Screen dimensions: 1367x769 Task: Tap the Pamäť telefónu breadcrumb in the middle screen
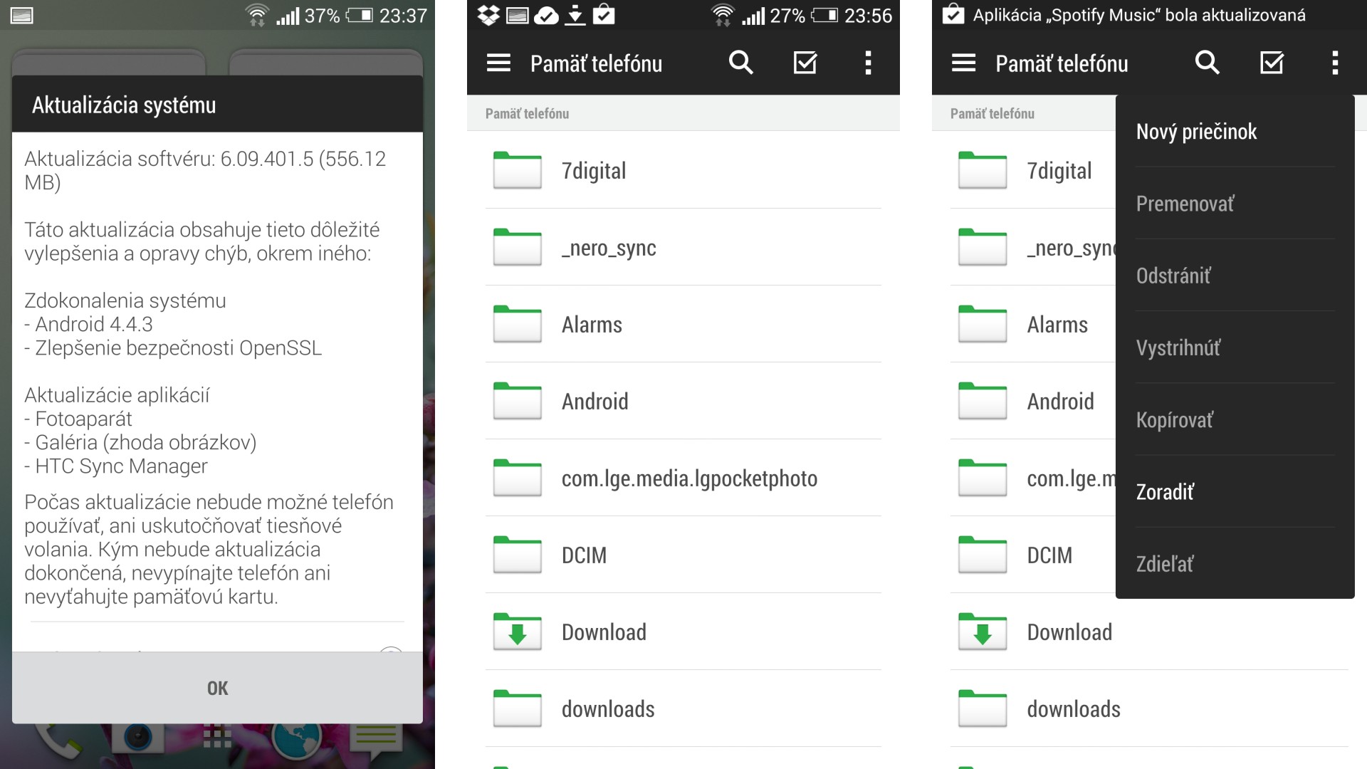pyautogui.click(x=527, y=113)
